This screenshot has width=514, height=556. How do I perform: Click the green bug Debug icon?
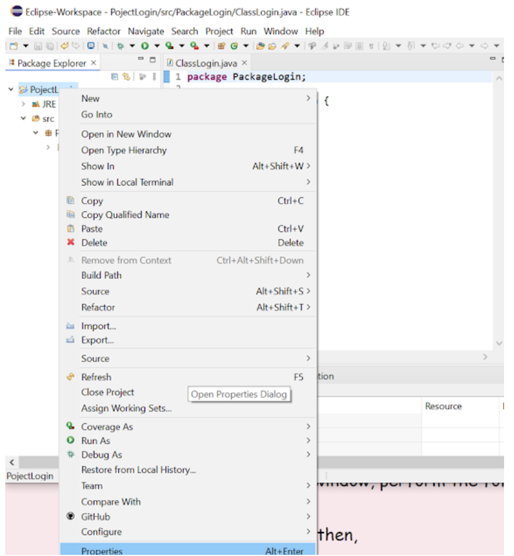[121, 46]
